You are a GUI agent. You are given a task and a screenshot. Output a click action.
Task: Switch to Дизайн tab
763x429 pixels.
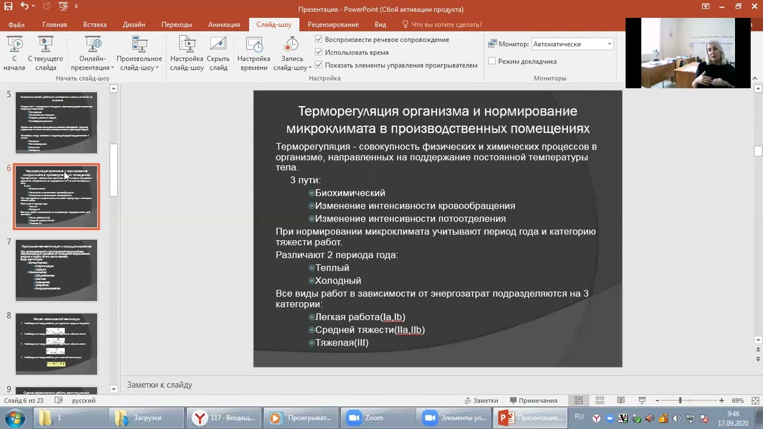(x=134, y=24)
